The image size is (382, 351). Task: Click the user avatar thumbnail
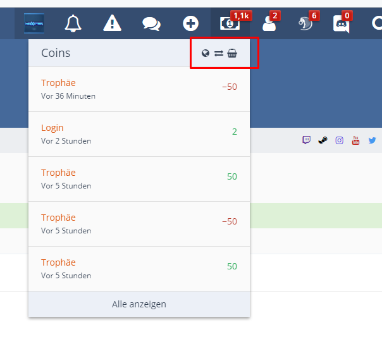[34, 23]
